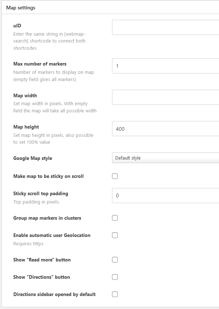Select the empty Map width field
The height and width of the screenshot is (309, 219).
[166, 97]
